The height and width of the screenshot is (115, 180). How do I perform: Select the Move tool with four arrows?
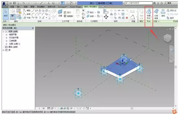pyautogui.click(x=106, y=17)
